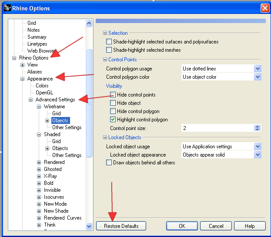Click the Control point size stepper arrows
The image size is (271, 237).
point(258,128)
